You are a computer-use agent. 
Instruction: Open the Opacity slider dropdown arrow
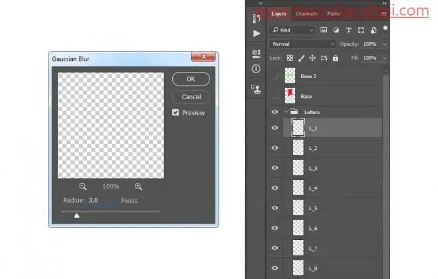(385, 44)
